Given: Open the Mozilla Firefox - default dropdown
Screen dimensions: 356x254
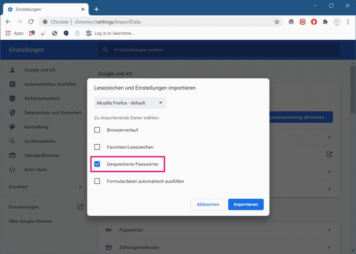Looking at the screenshot, I should [130, 103].
